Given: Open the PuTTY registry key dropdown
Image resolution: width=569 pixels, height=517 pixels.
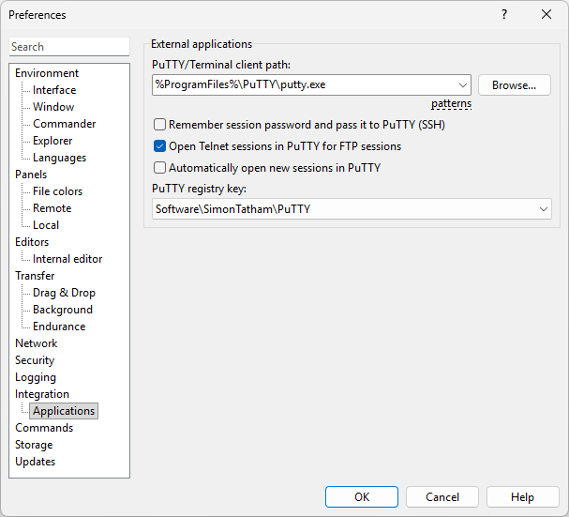Looking at the screenshot, I should pos(544,209).
